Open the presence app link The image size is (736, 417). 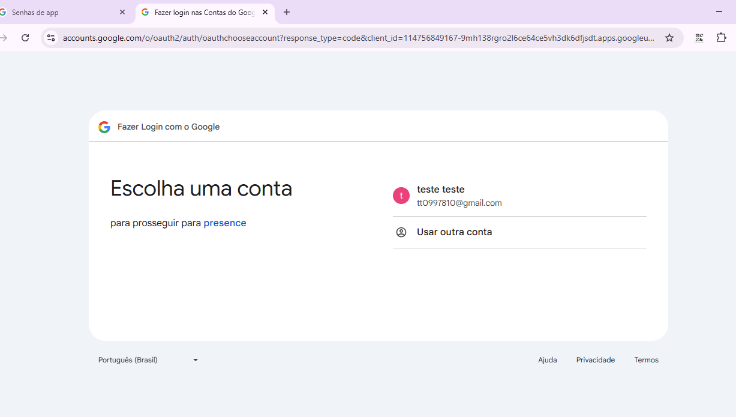point(225,223)
